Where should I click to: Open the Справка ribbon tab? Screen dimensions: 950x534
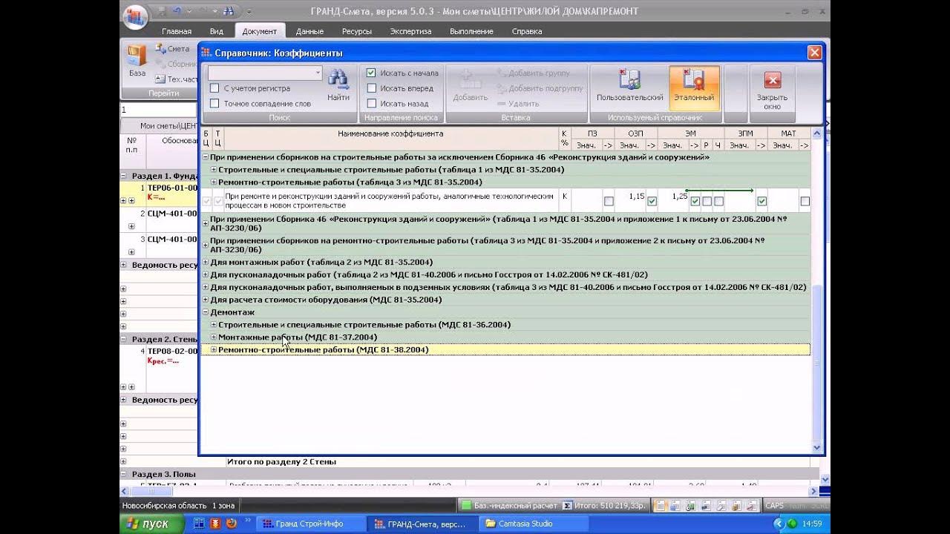(527, 31)
